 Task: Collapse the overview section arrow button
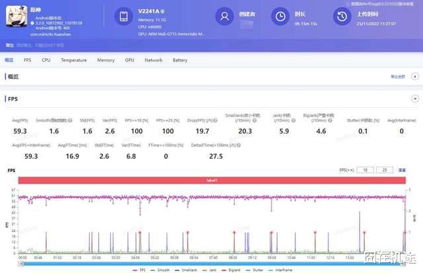[415, 77]
